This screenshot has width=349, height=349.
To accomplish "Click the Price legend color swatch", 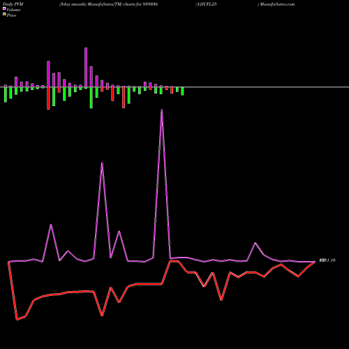I will (x=4, y=15).
